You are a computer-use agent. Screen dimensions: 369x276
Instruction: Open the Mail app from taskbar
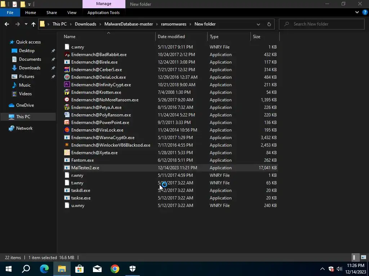click(97, 269)
